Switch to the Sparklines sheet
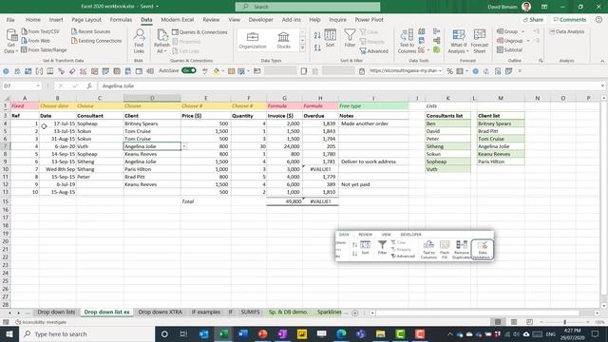This screenshot has width=608, height=342. [330, 312]
